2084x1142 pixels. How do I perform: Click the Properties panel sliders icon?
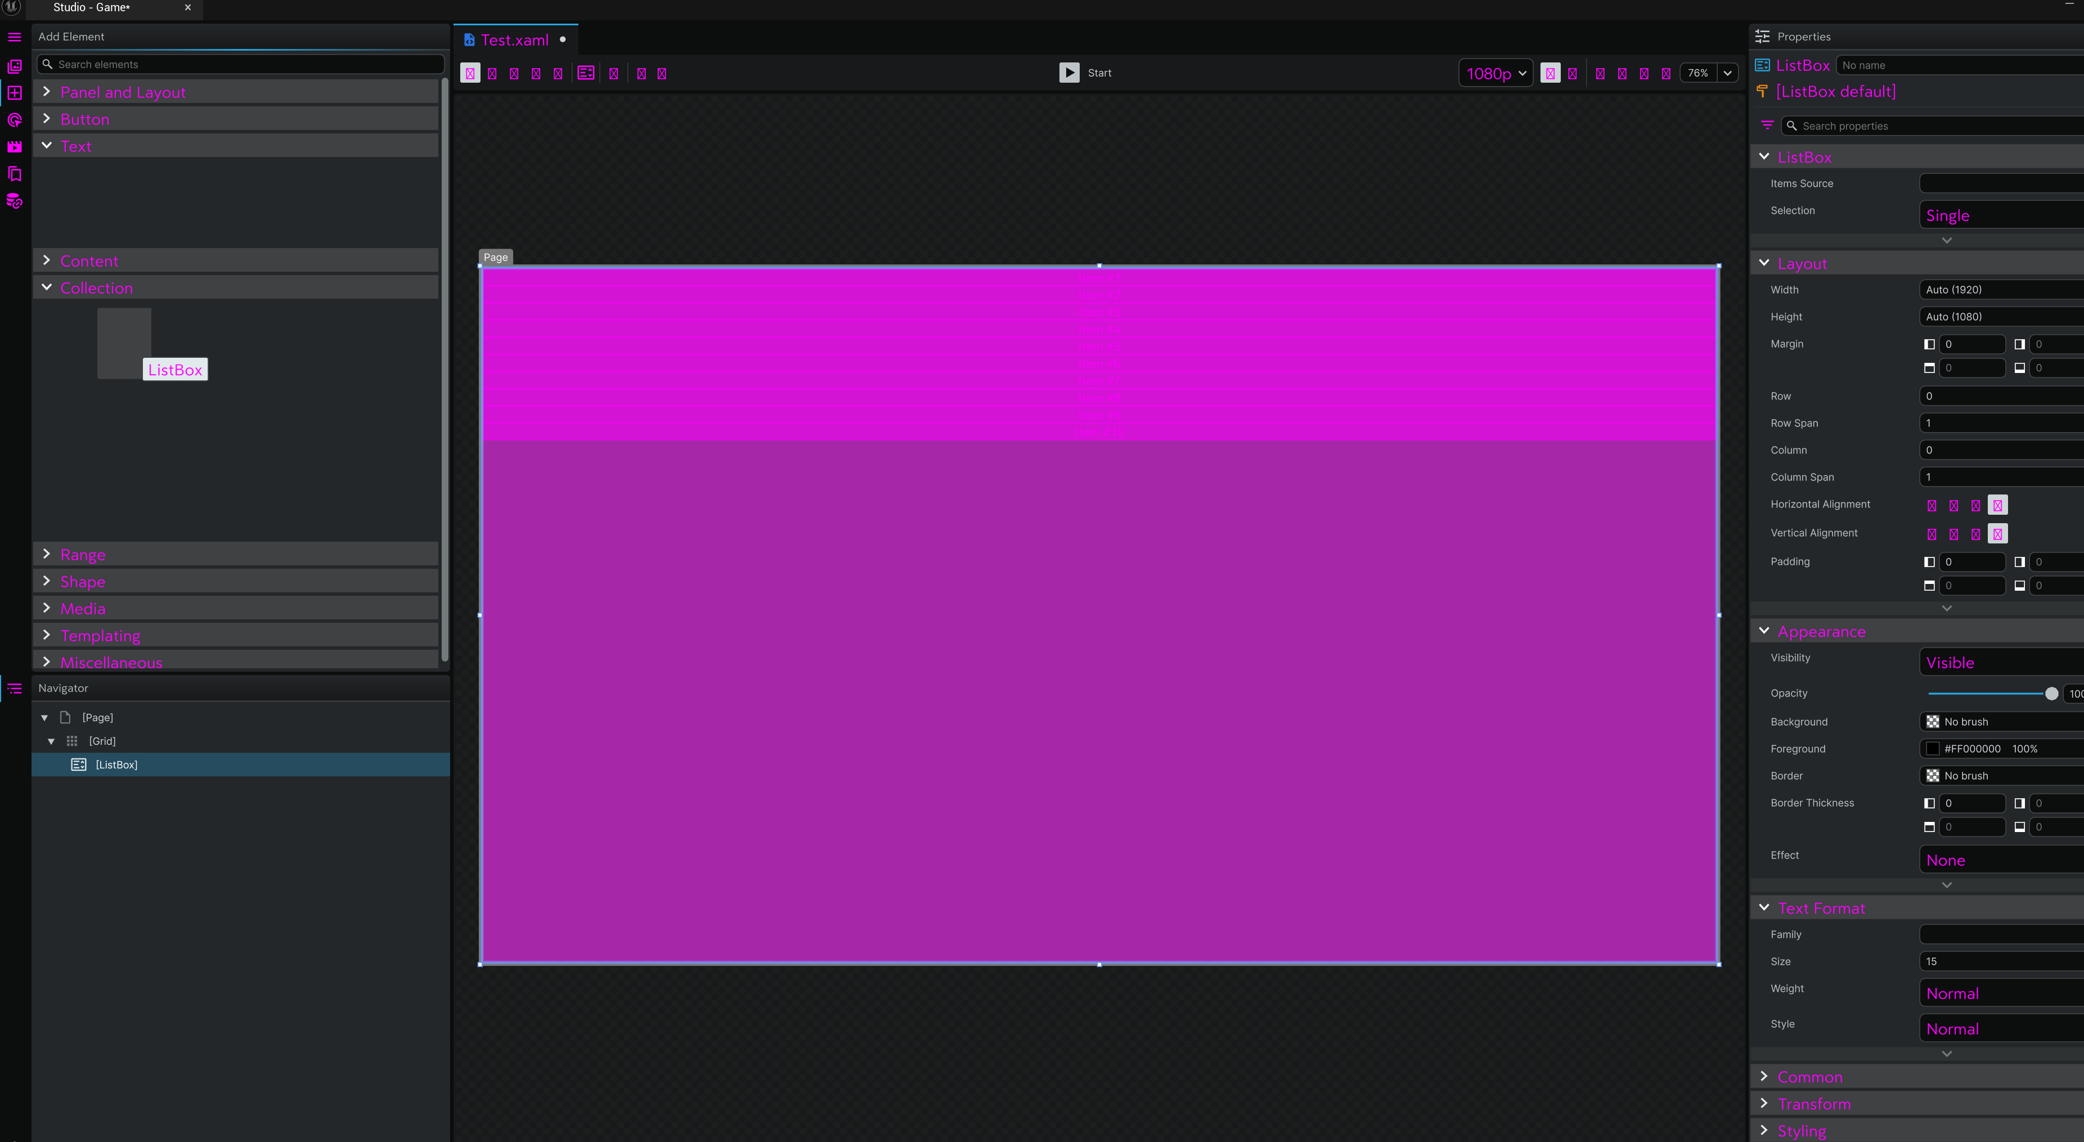coord(1762,37)
